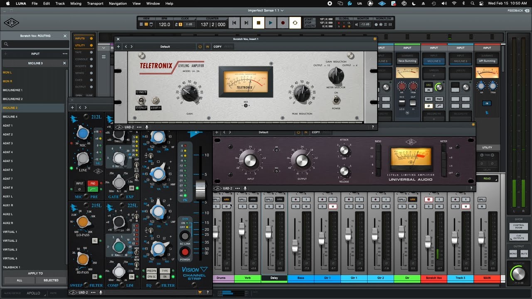Image resolution: width=532 pixels, height=299 pixels.
Task: Select the mixer view icon in VIEW section
Action: tap(146, 25)
